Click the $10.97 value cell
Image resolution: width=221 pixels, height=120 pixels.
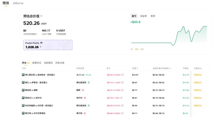pyautogui.click(x=135, y=75)
